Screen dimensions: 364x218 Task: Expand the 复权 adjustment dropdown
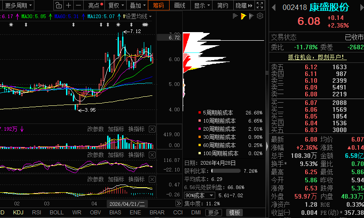click(116, 5)
